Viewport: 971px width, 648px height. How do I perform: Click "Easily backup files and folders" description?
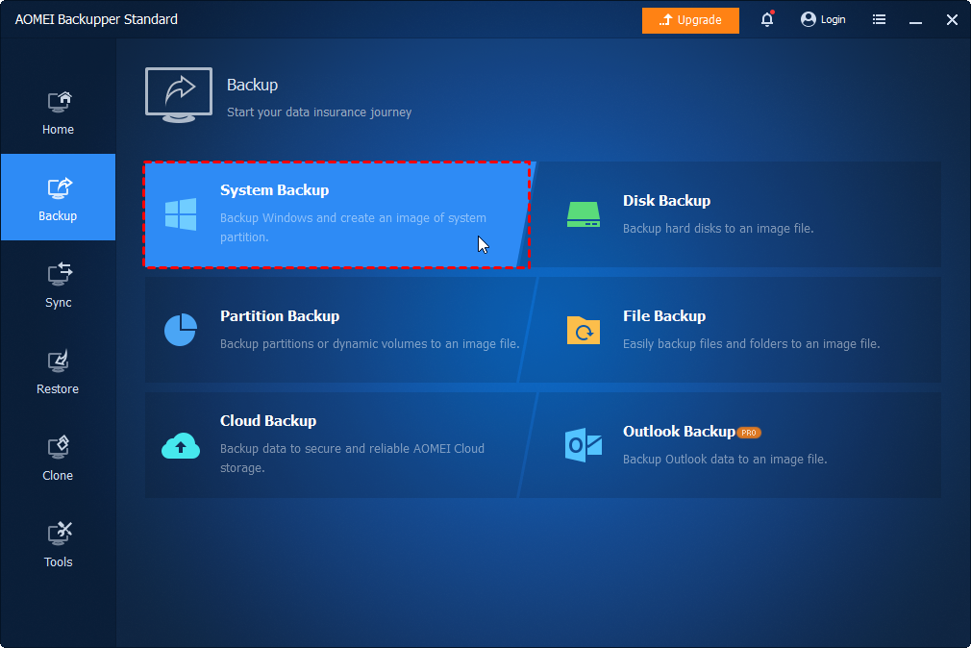click(x=751, y=344)
